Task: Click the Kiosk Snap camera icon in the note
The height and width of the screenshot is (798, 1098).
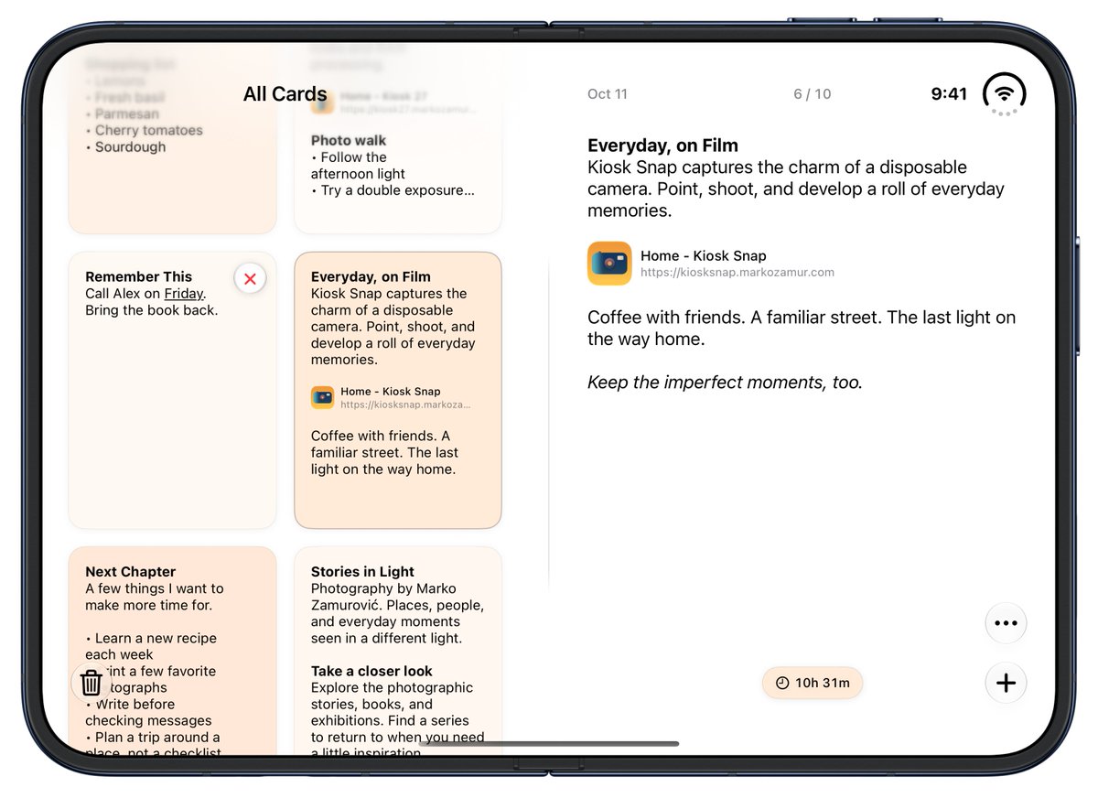Action: pos(609,264)
